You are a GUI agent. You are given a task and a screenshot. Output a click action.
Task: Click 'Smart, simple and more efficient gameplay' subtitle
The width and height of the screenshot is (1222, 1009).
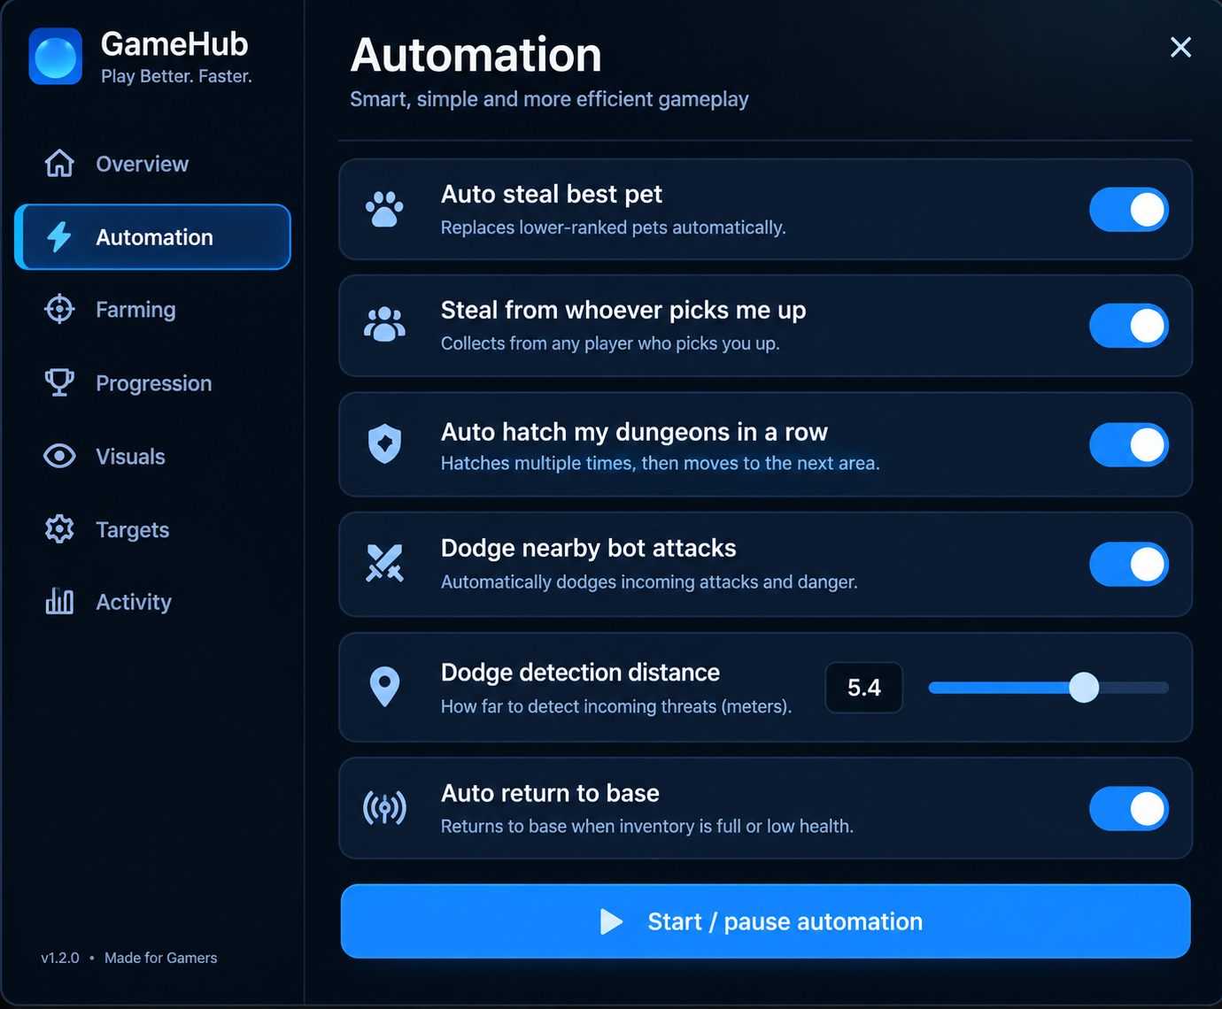tap(549, 99)
